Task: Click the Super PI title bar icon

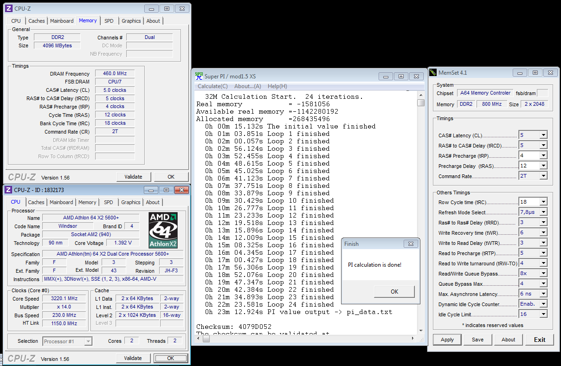Action: 199,76
